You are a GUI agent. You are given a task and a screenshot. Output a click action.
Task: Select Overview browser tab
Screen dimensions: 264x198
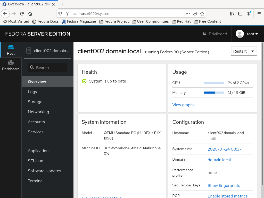click(x=29, y=4)
